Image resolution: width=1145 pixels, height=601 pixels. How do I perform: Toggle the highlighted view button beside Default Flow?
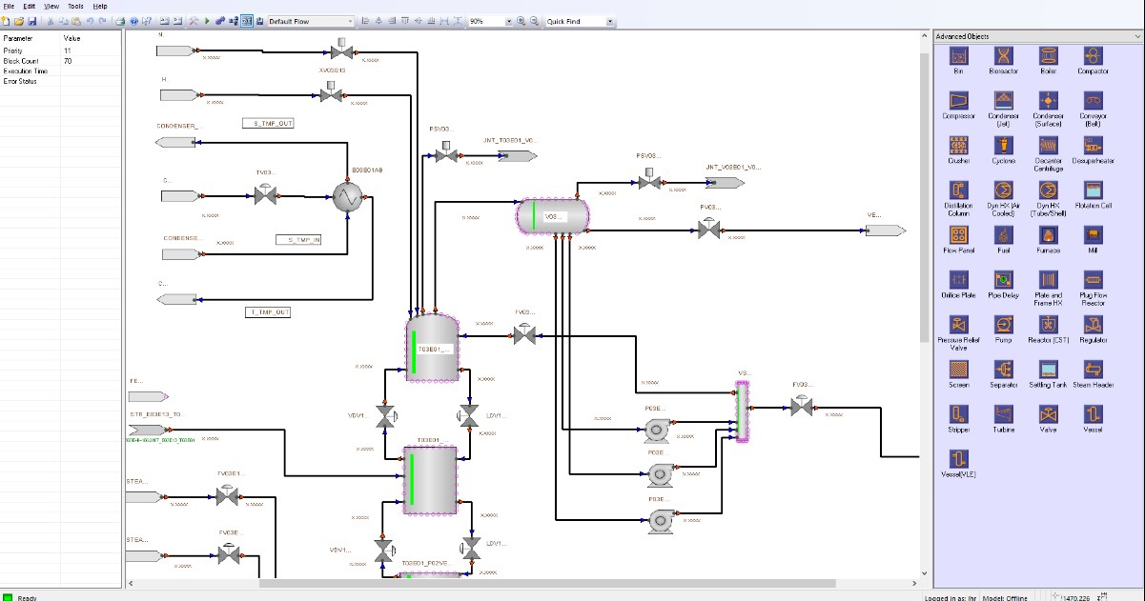pos(247,21)
